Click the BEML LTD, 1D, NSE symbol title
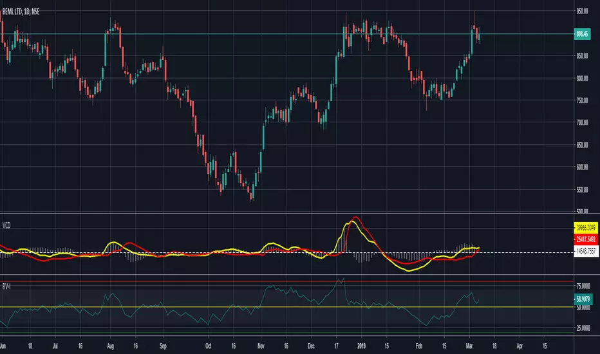 point(21,12)
